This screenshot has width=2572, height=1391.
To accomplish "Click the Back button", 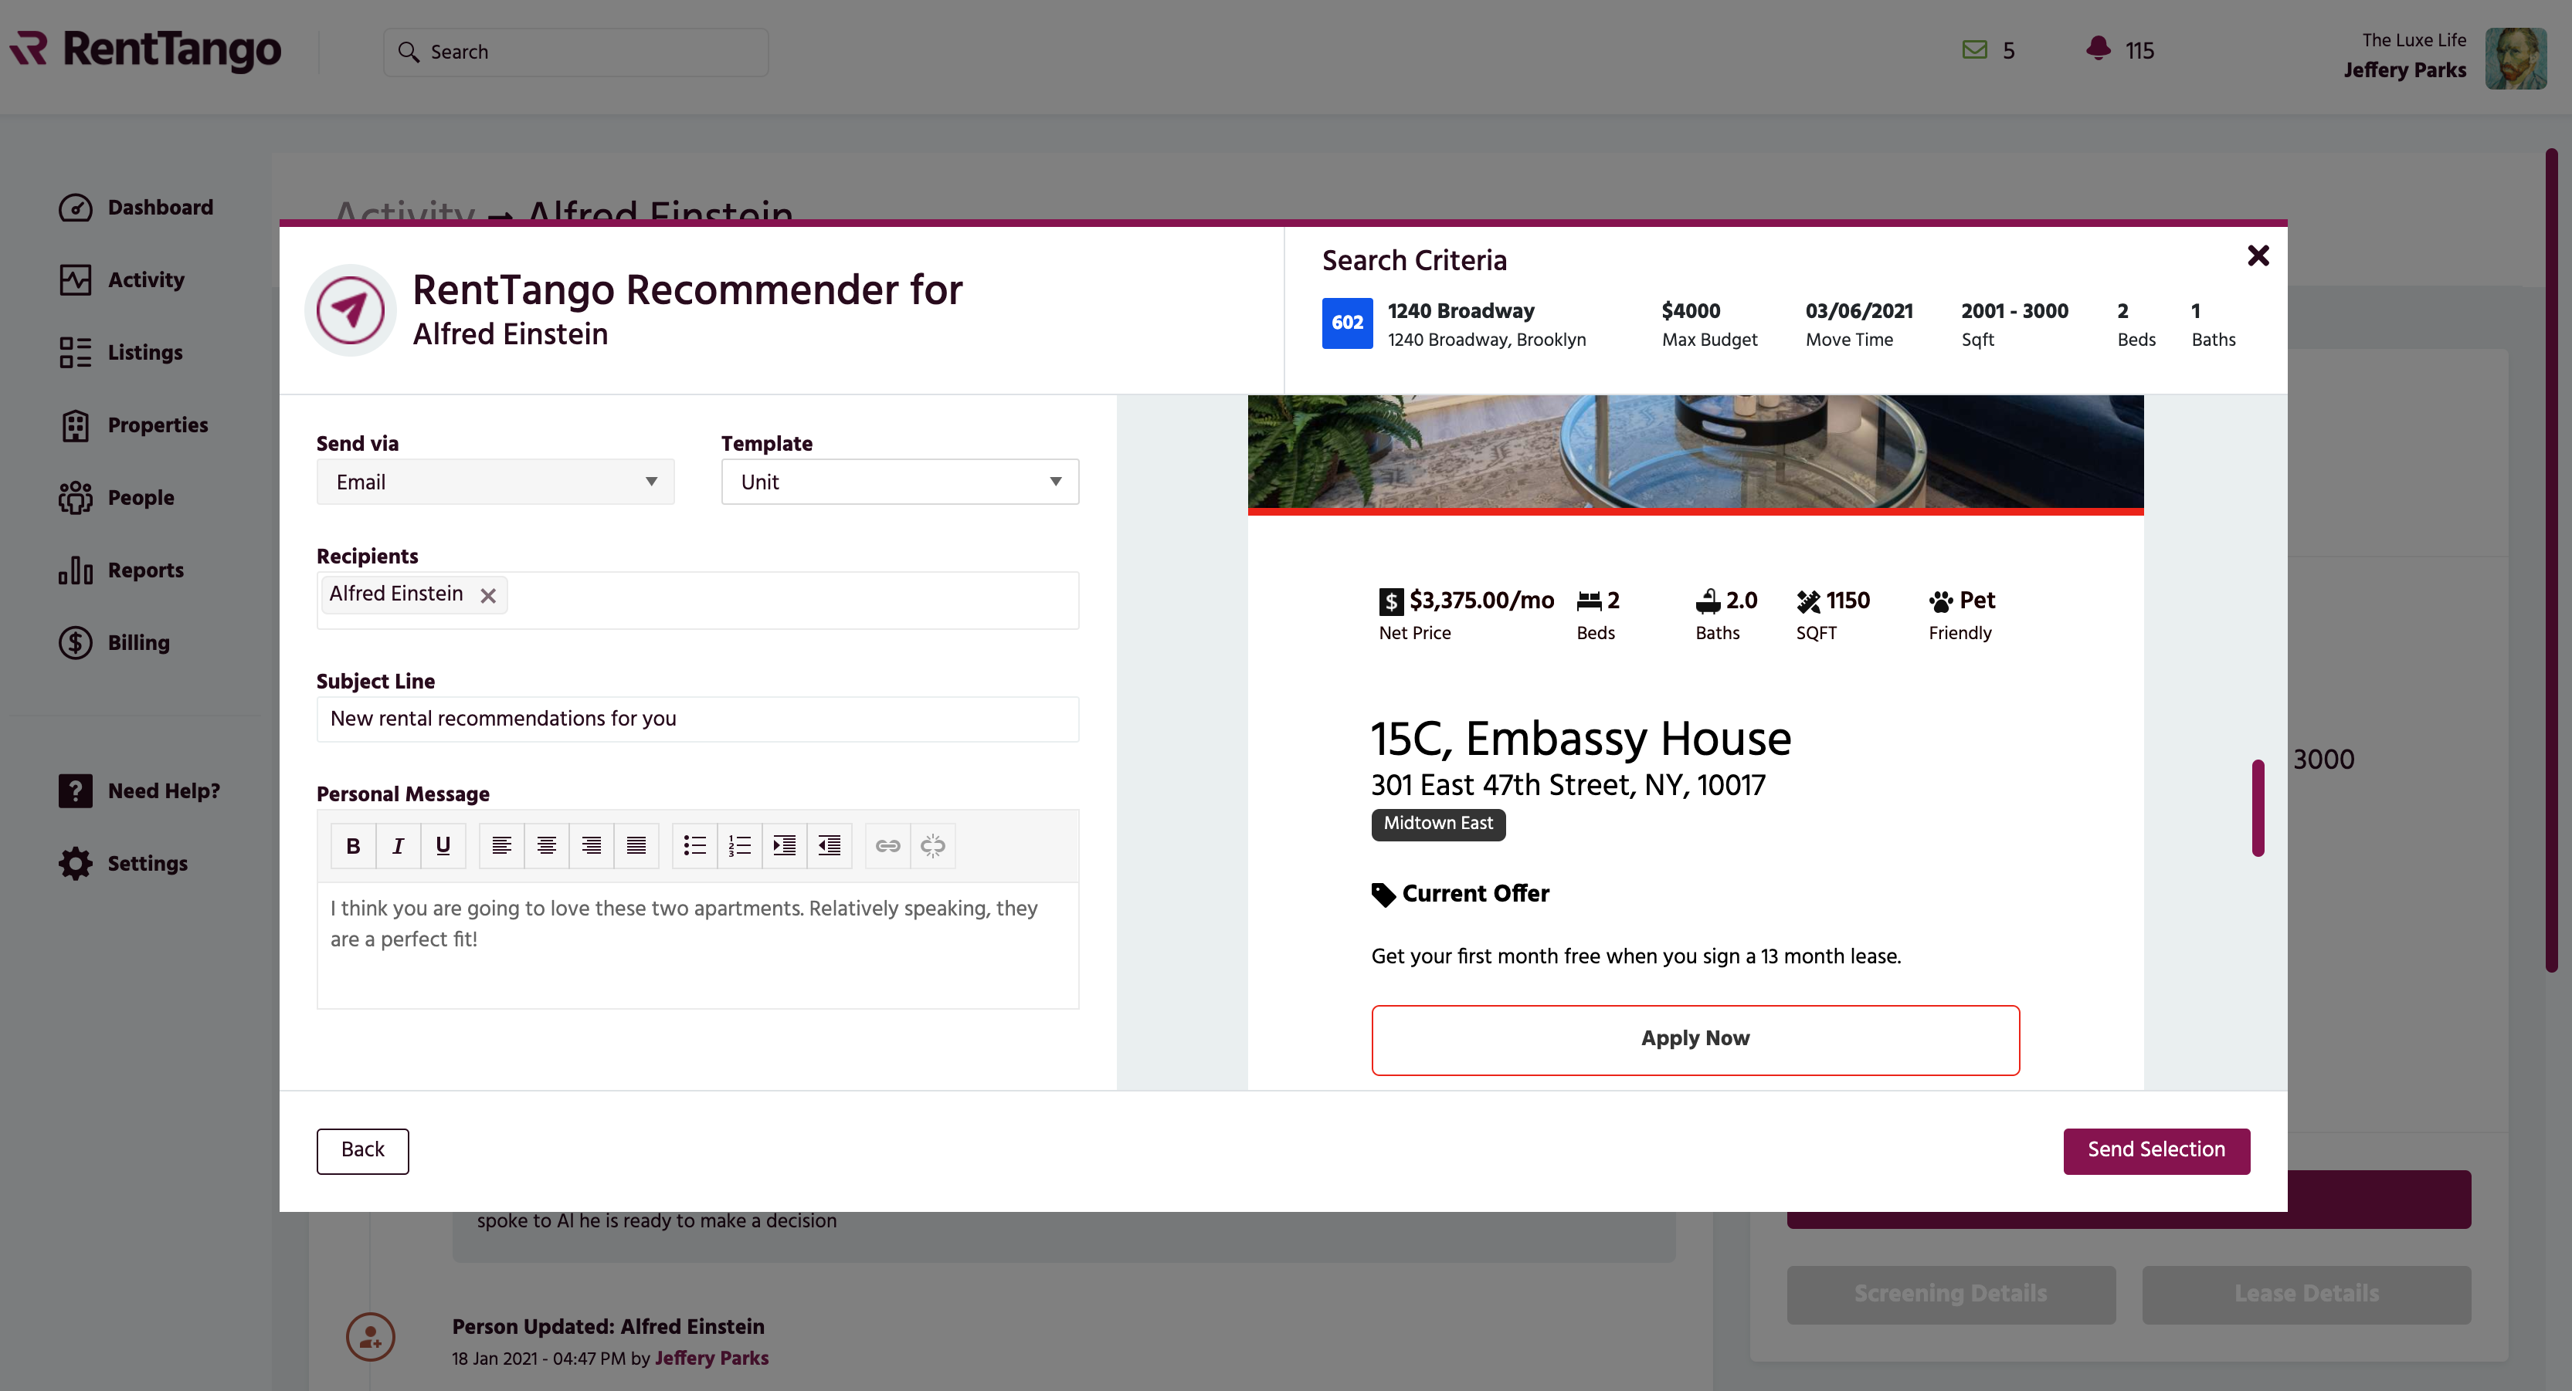I will tap(362, 1149).
